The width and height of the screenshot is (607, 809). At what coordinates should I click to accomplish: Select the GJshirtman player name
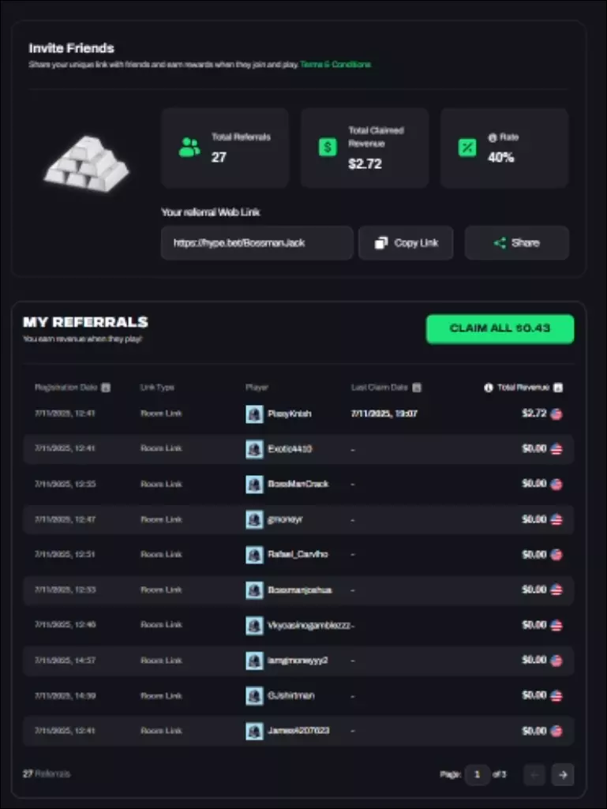291,695
